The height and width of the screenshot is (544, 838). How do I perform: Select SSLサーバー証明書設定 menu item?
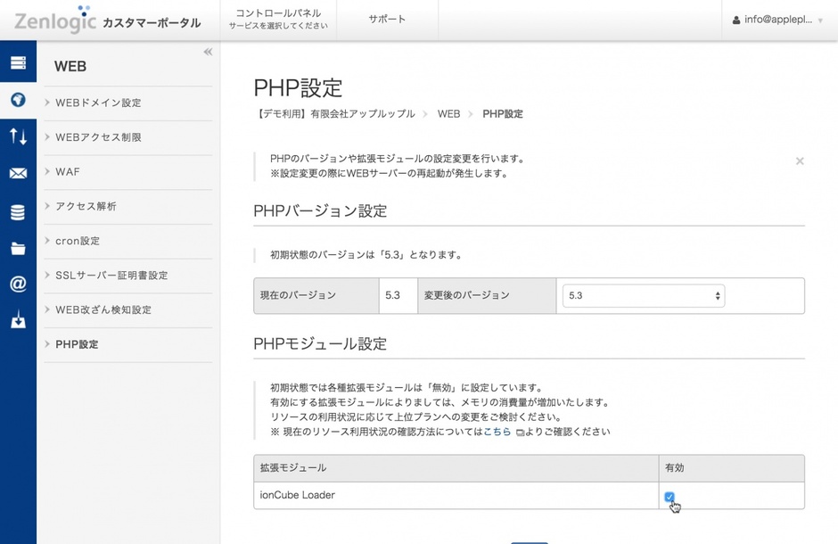pyautogui.click(x=111, y=276)
